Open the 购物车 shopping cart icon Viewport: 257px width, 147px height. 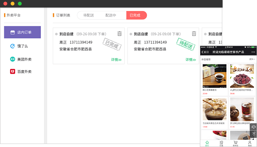point(235,143)
